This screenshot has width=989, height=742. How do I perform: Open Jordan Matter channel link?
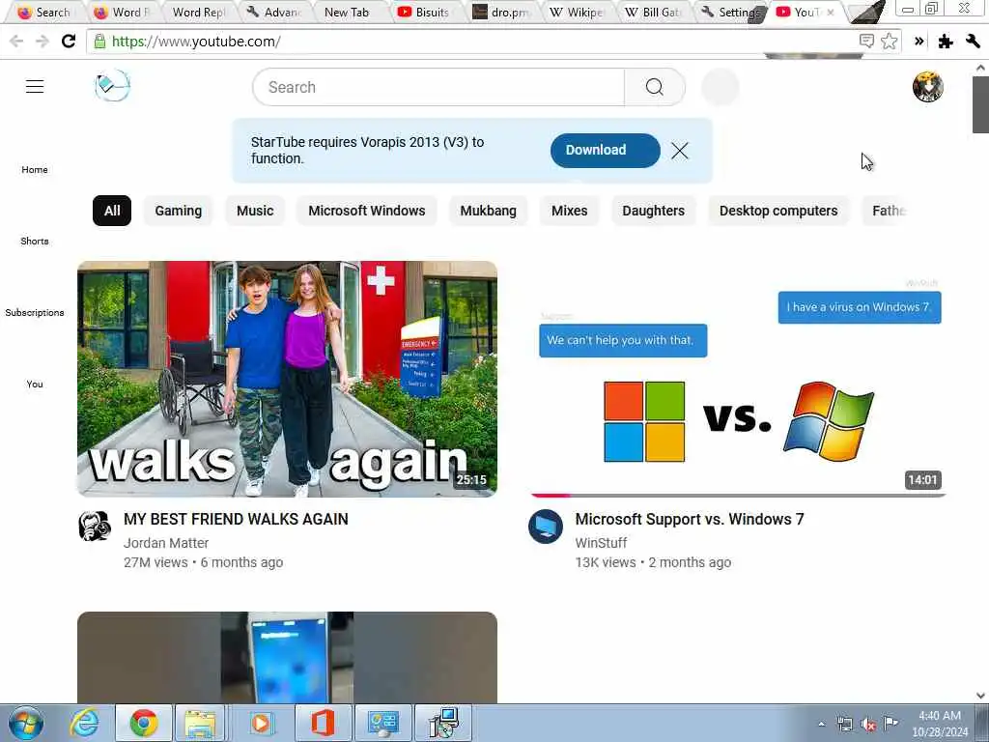[x=166, y=543]
